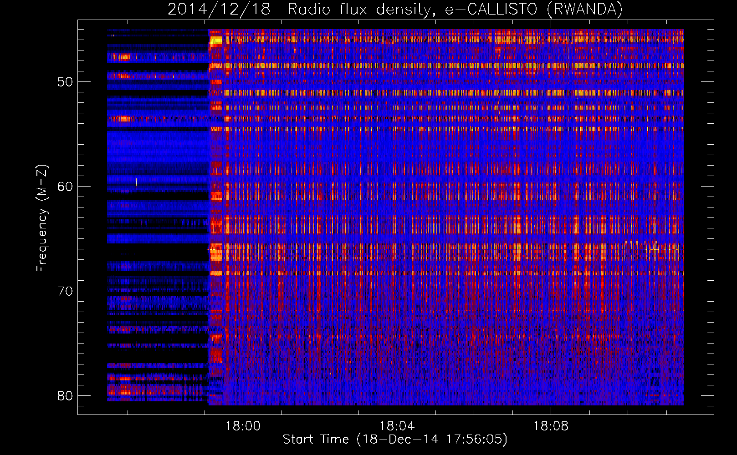
Task: Click the bright yellow burst onset near 46 MHz
Action: pos(215,41)
